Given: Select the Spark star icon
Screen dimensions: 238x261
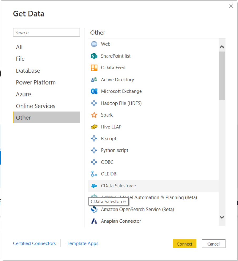Looking at the screenshot, I should pos(94,115).
